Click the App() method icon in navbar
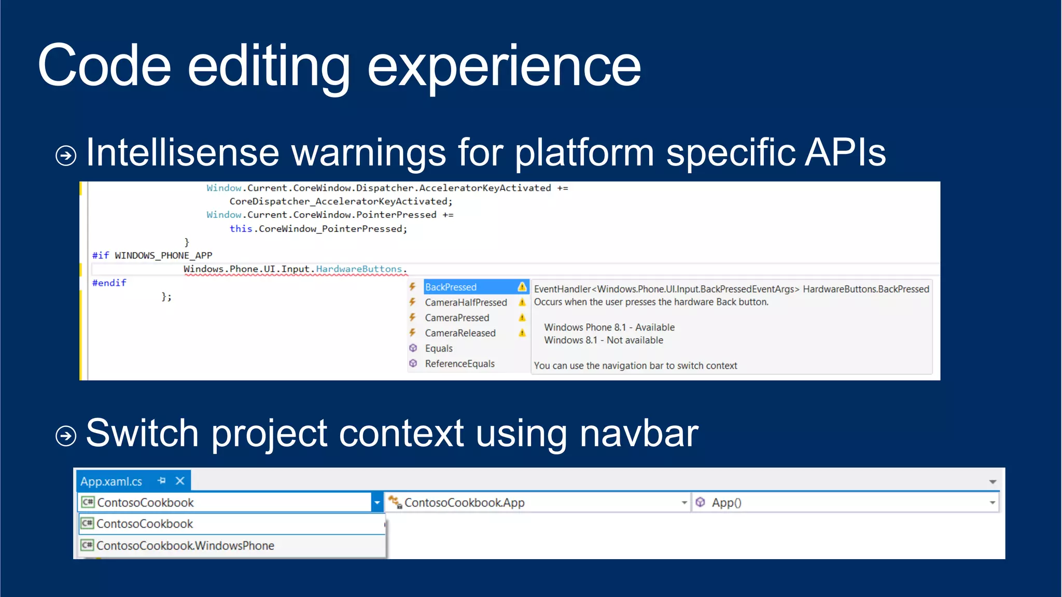 tap(701, 502)
